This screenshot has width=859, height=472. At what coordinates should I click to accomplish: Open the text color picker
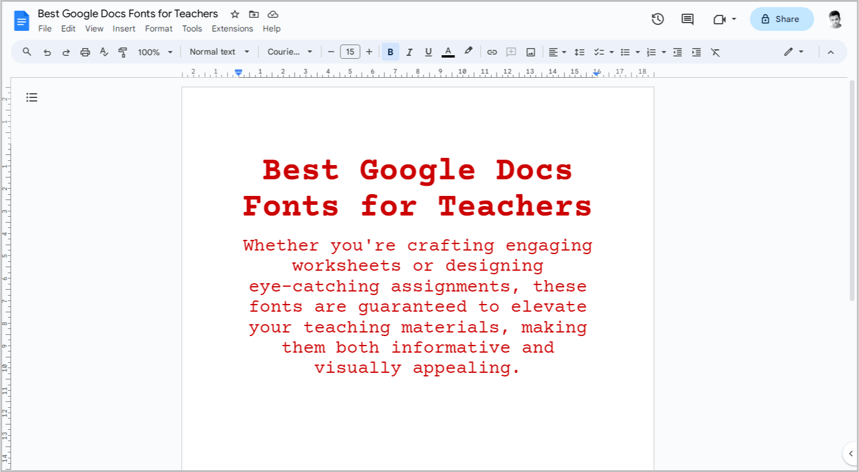[x=448, y=52]
